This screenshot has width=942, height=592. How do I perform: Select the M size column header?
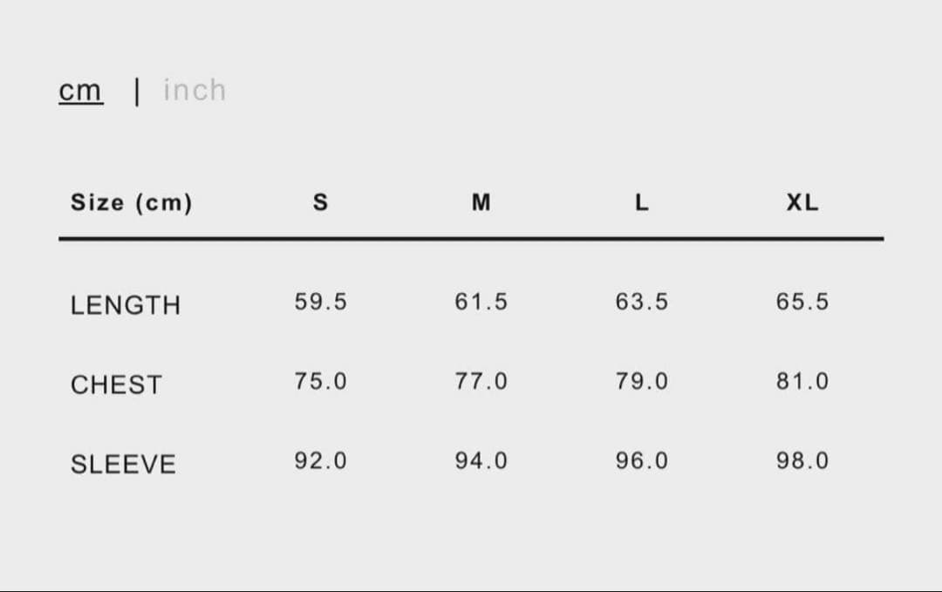[481, 203]
